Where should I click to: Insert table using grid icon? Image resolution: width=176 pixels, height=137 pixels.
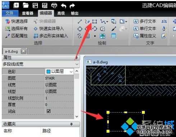(114, 36)
